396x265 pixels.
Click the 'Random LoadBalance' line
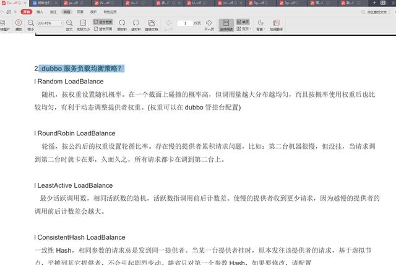(x=69, y=82)
